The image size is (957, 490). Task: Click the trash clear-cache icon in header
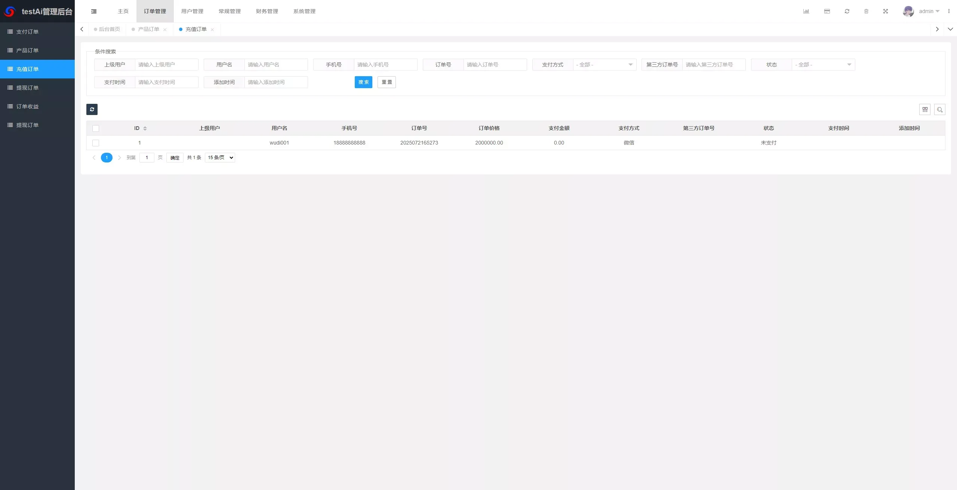(866, 11)
